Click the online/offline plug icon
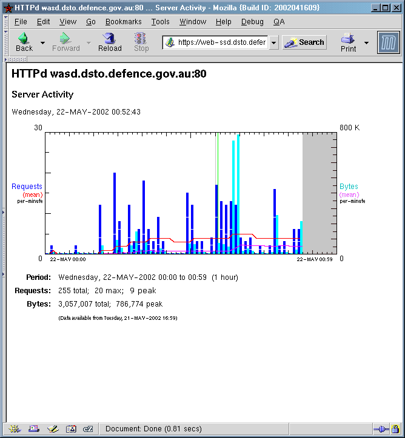Image resolution: width=405 pixels, height=438 pixels. tap(381, 429)
